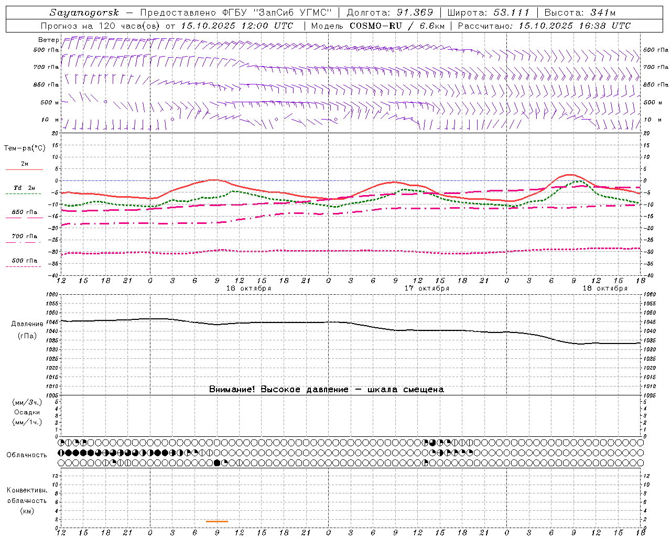
Task: Click the 'Давление' pressure panel label
Action: coord(27,324)
